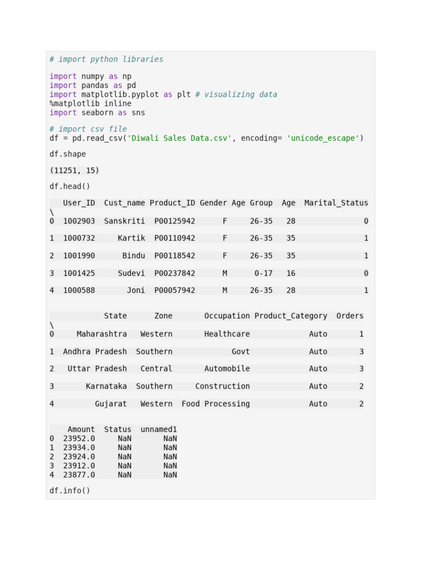Click the amount value 23912.0

coord(79,466)
